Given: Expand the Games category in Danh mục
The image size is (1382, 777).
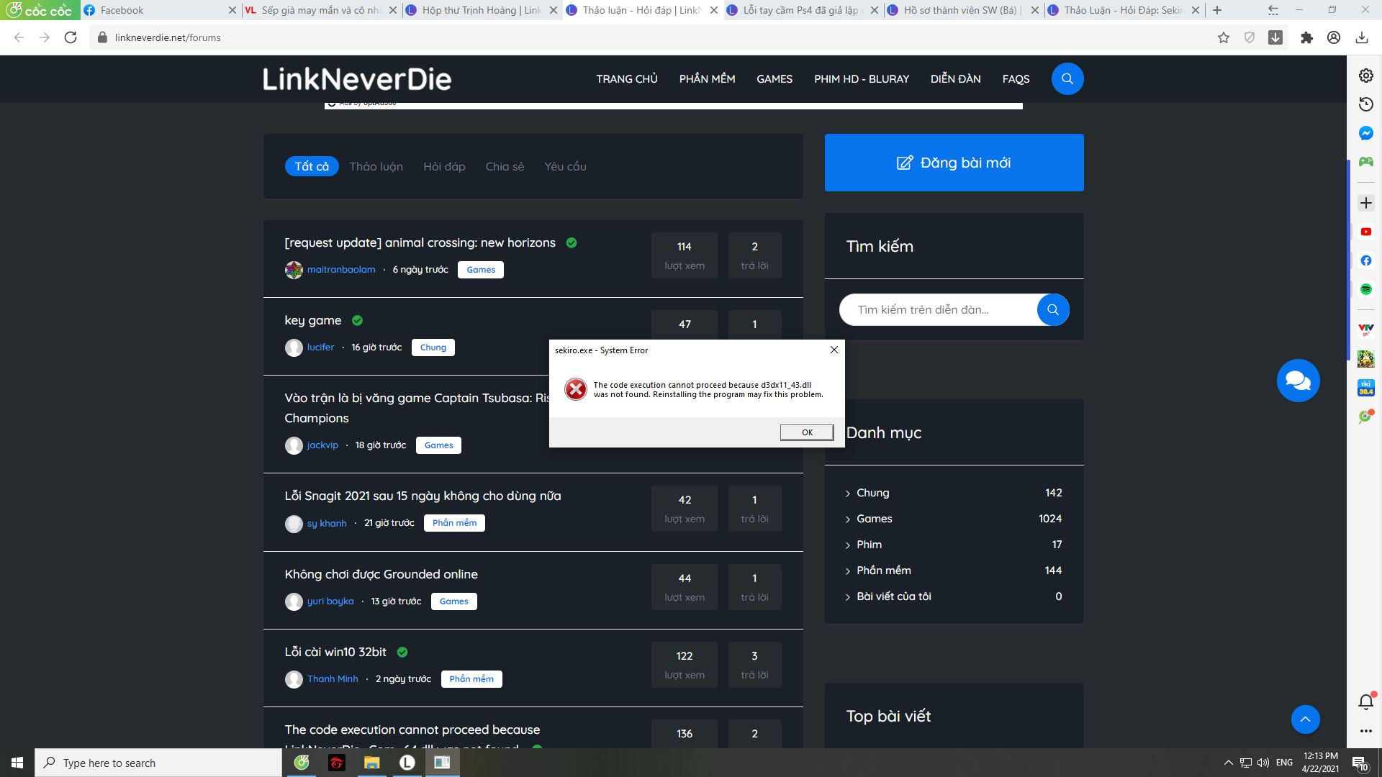Looking at the screenshot, I should [x=874, y=519].
